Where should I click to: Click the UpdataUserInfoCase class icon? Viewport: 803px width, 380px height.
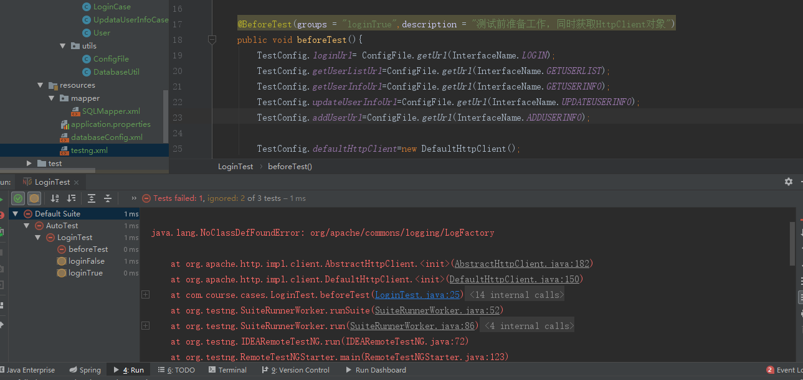[87, 20]
